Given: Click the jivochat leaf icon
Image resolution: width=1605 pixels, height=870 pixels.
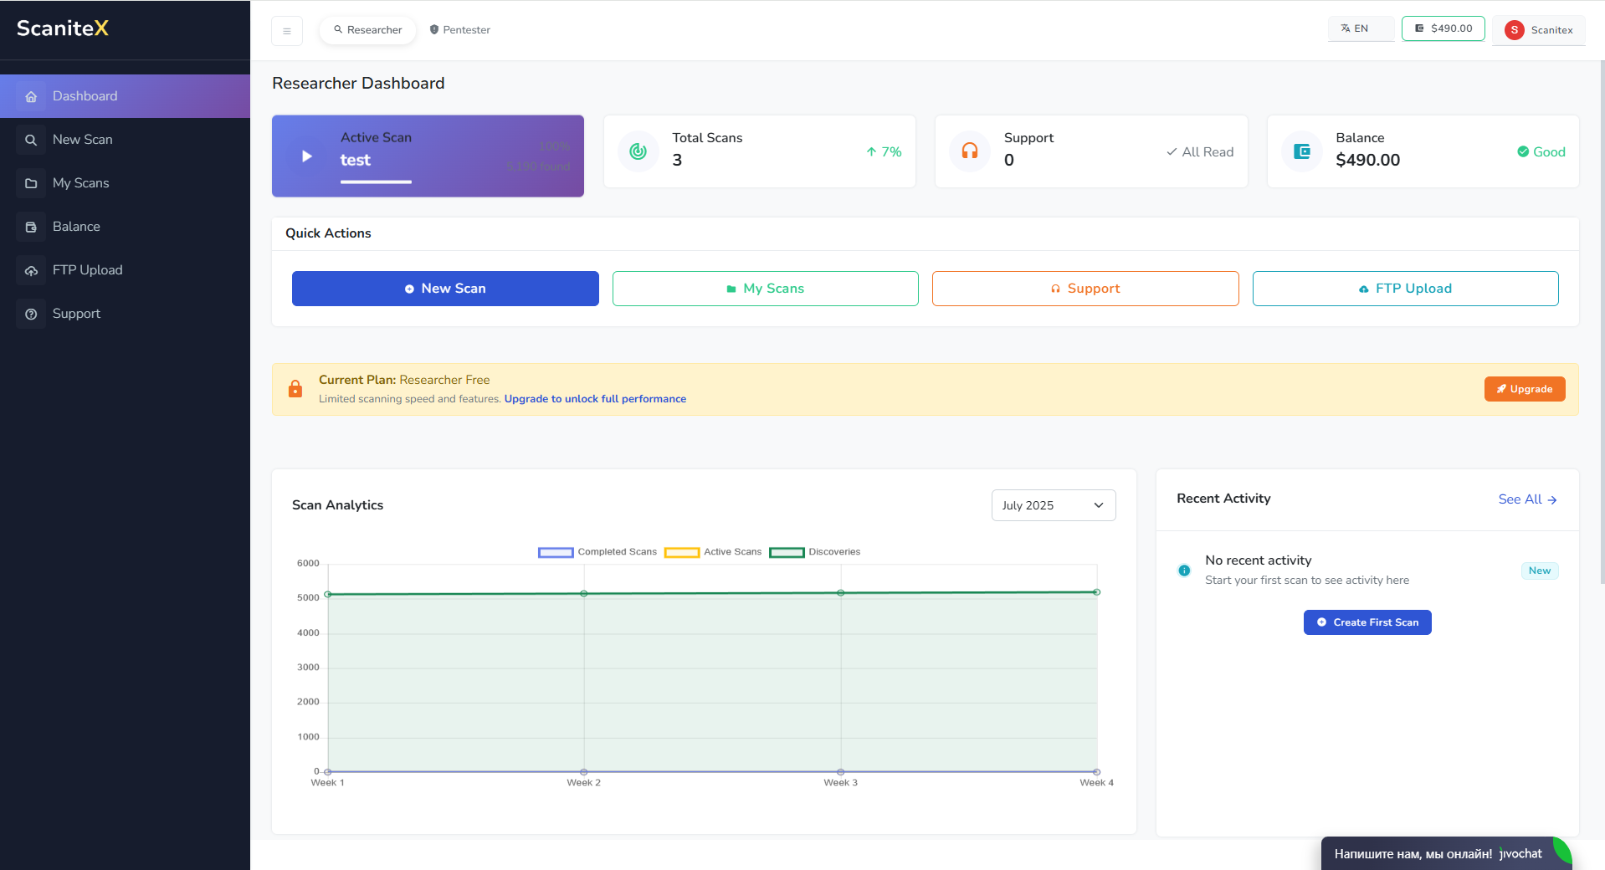Looking at the screenshot, I should [x=1561, y=852].
